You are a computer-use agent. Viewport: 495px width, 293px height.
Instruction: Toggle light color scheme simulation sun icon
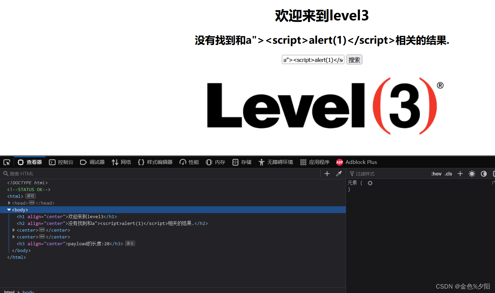point(472,174)
